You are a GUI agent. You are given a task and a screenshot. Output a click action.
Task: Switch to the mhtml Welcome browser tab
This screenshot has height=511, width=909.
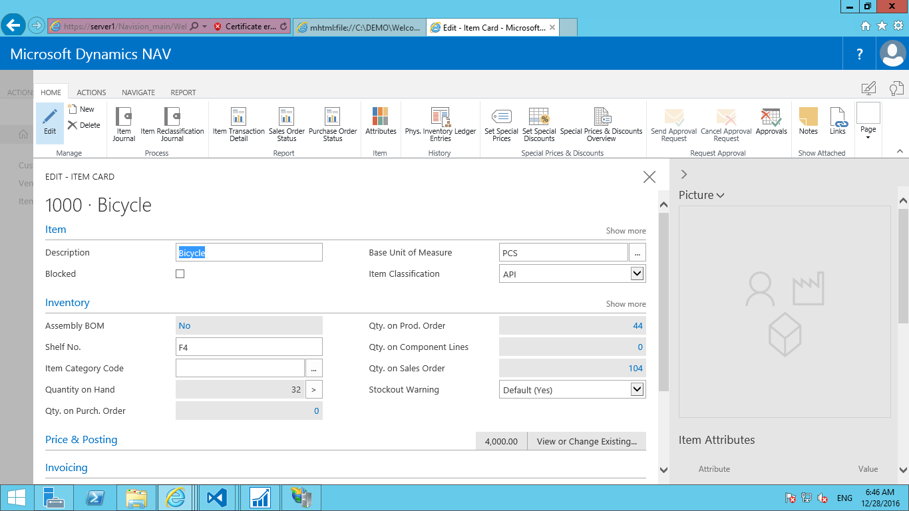point(359,28)
